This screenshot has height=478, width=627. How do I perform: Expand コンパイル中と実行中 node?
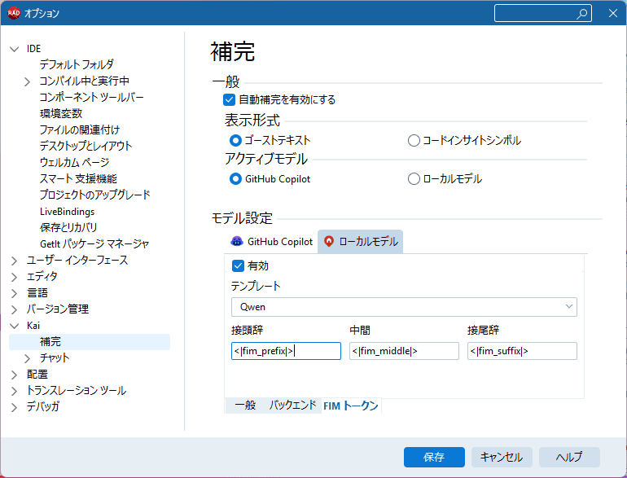(x=27, y=81)
